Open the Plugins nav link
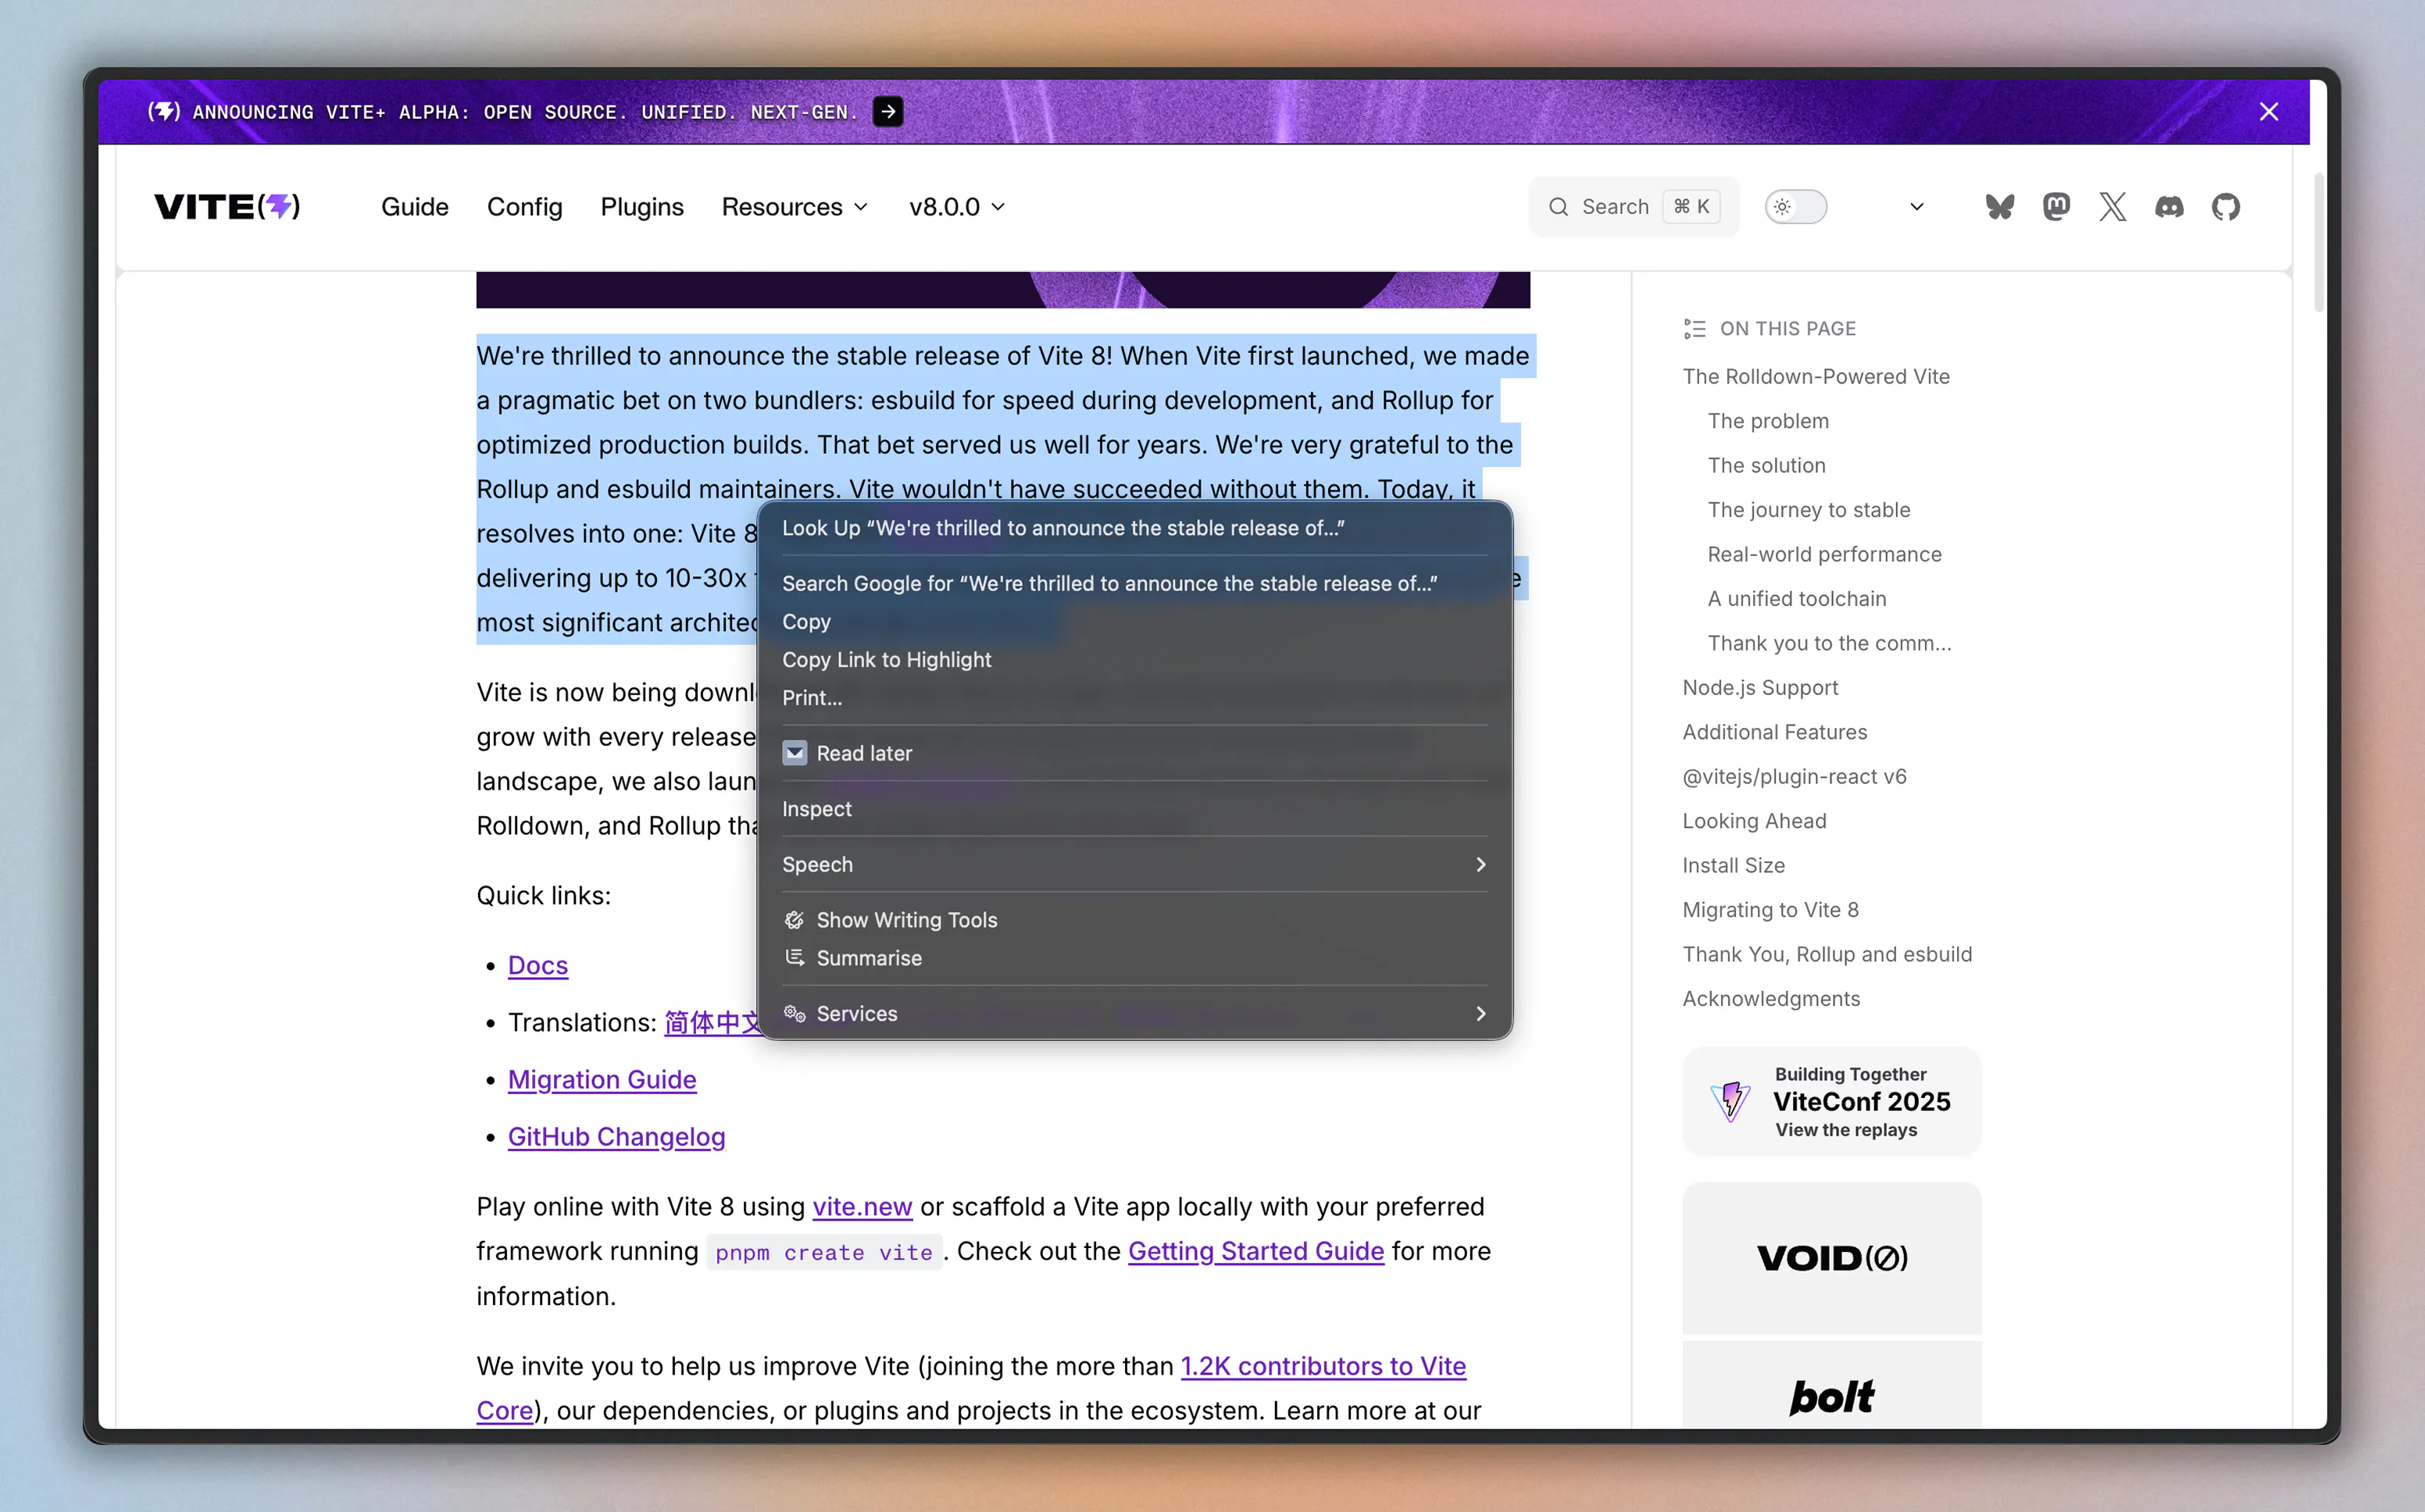 coord(642,207)
